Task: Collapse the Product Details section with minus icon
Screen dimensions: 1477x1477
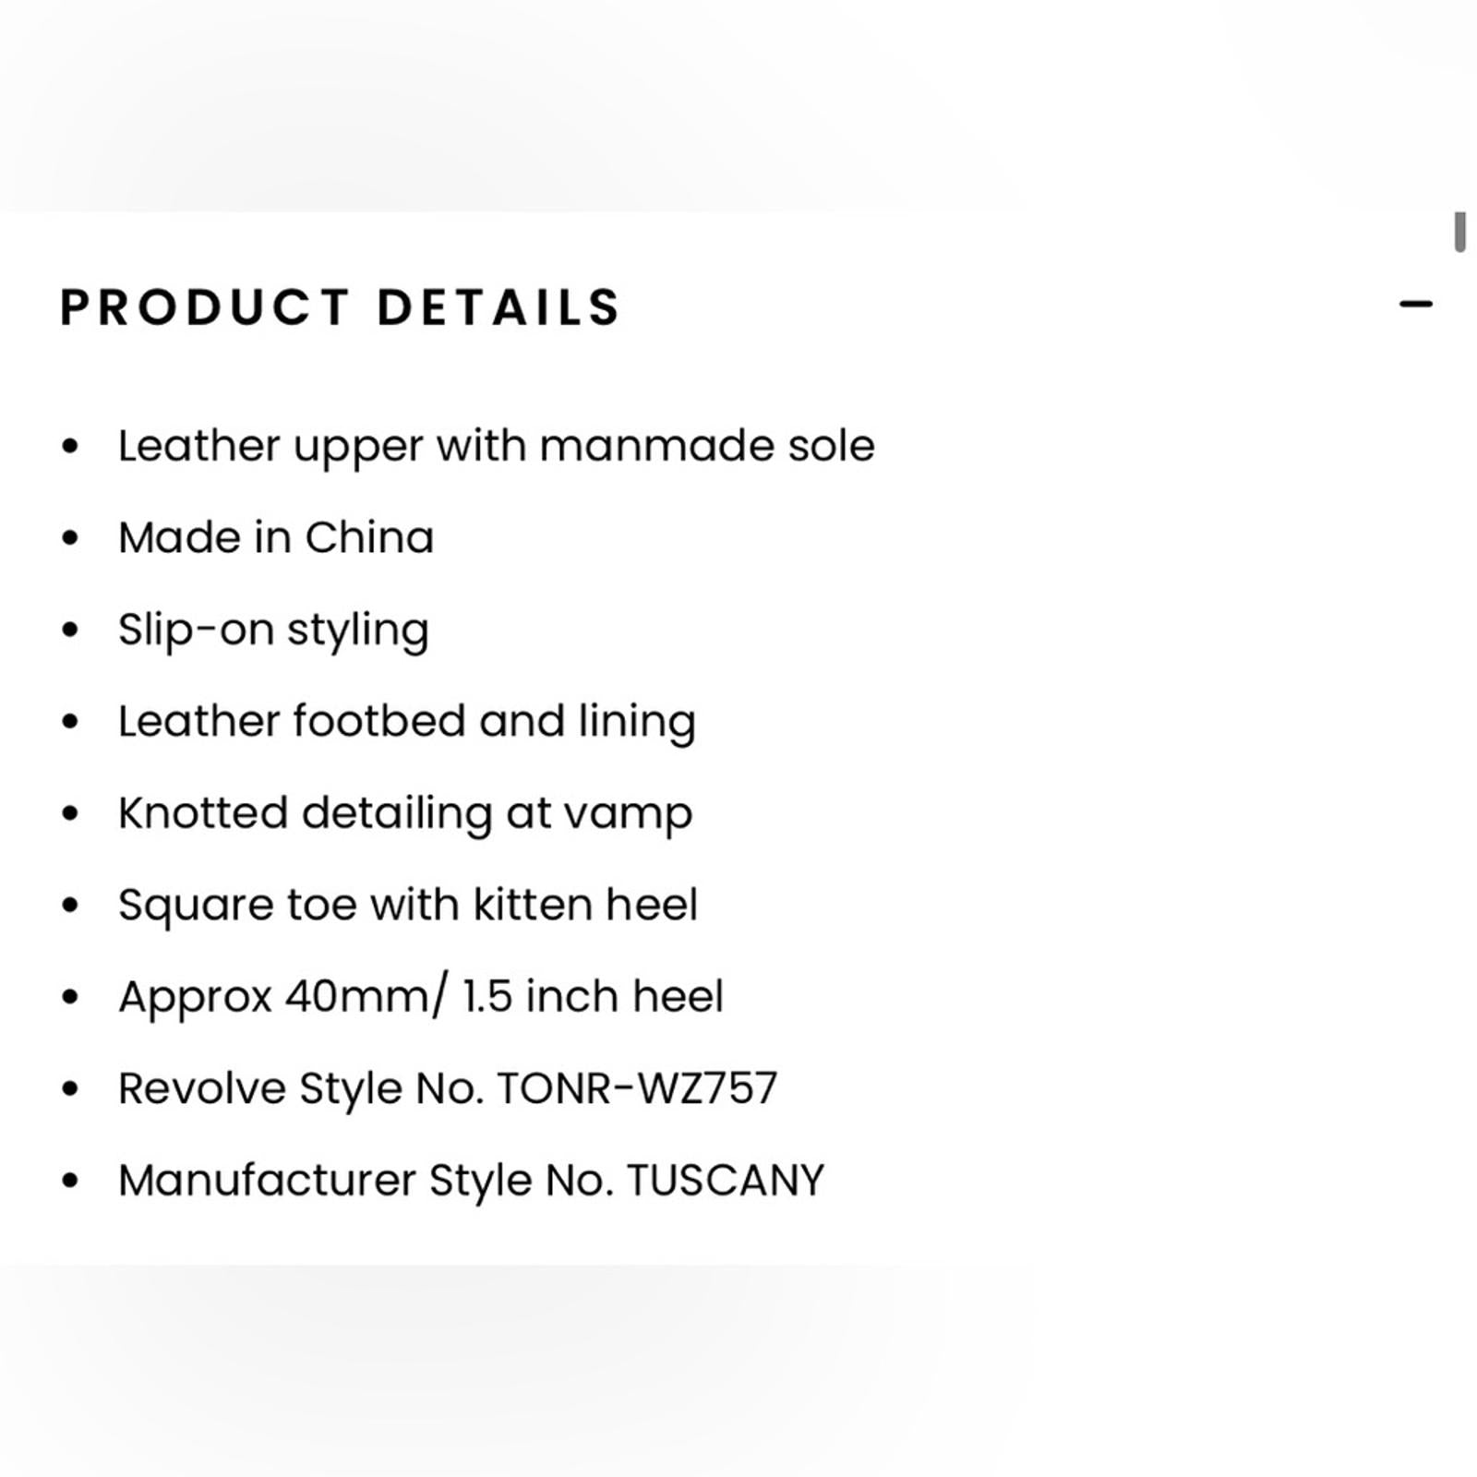Action: tap(1415, 304)
